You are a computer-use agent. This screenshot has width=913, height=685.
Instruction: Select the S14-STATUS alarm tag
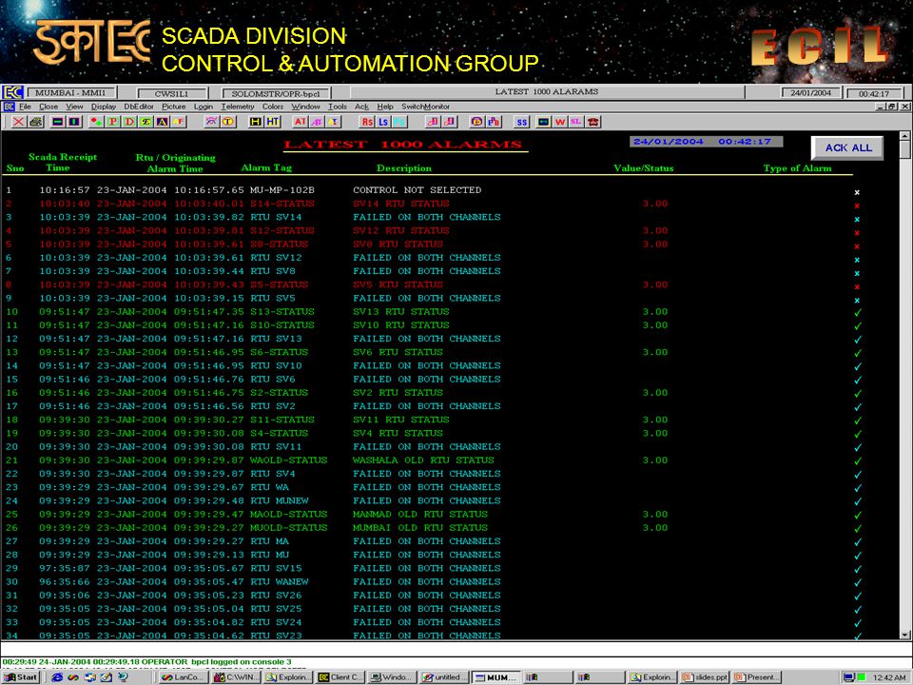coord(282,204)
